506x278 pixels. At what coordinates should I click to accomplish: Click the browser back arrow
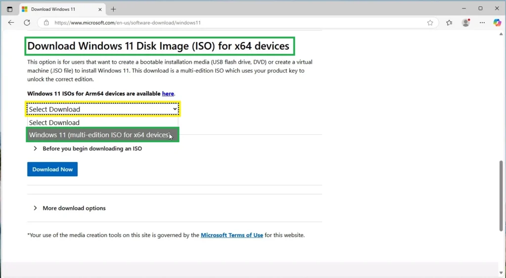(x=11, y=23)
